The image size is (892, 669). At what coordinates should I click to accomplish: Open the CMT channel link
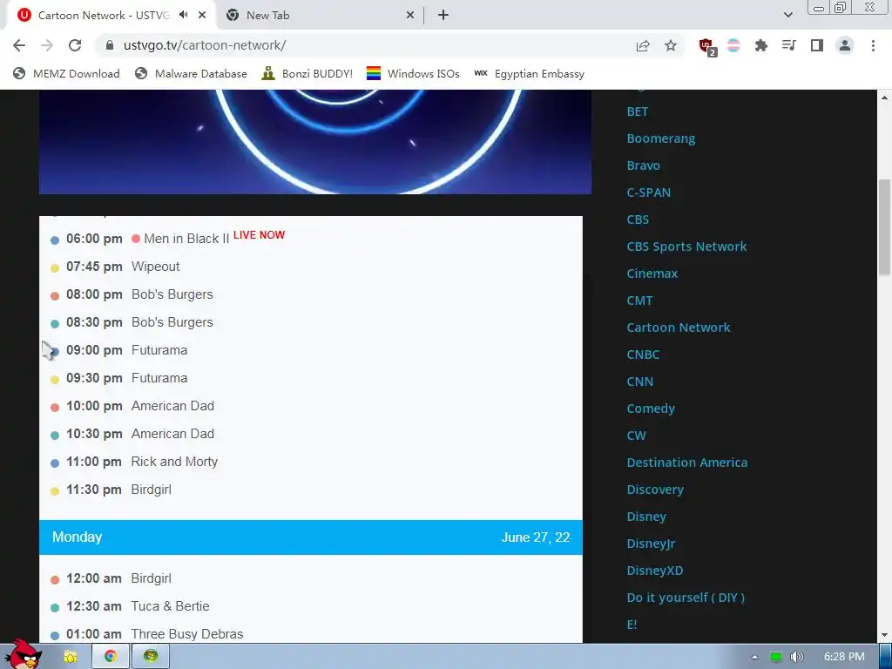(639, 301)
